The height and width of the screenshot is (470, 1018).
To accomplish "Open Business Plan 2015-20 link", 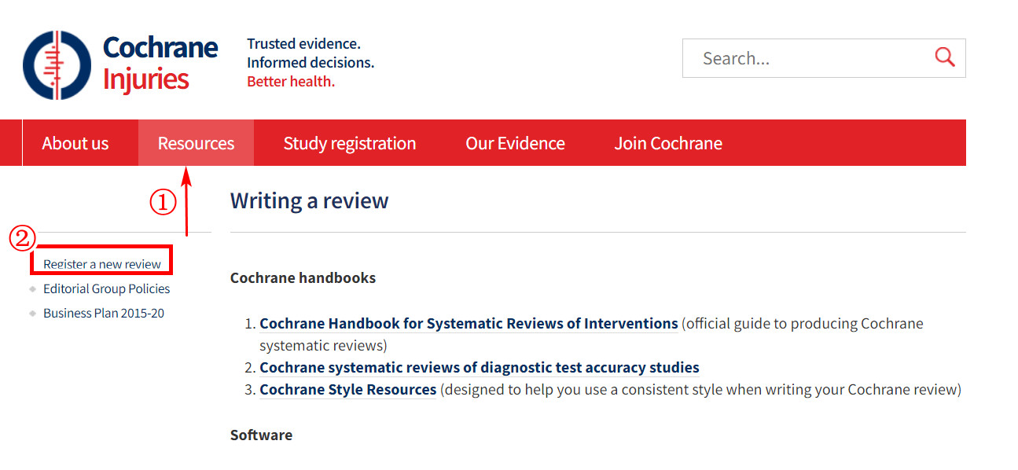I will tap(104, 313).
